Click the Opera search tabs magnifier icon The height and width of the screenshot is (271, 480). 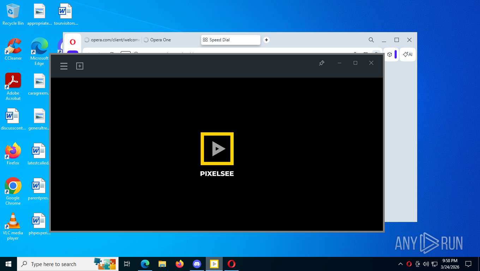(371, 40)
